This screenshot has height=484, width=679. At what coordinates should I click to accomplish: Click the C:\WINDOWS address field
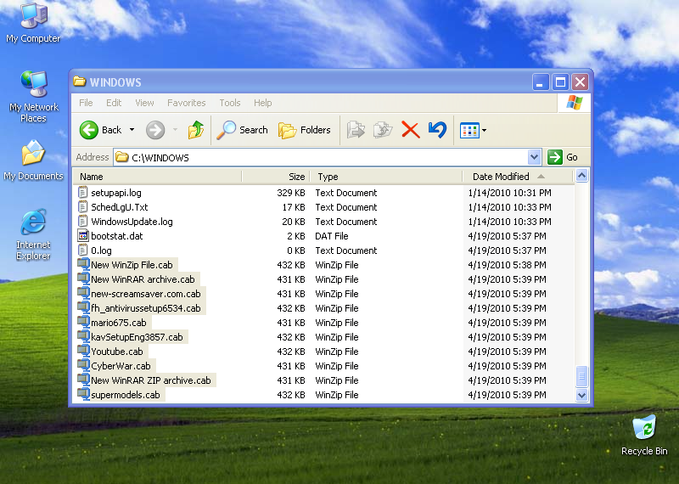coord(323,157)
